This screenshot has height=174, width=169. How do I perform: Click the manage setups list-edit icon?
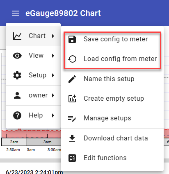click(x=72, y=118)
